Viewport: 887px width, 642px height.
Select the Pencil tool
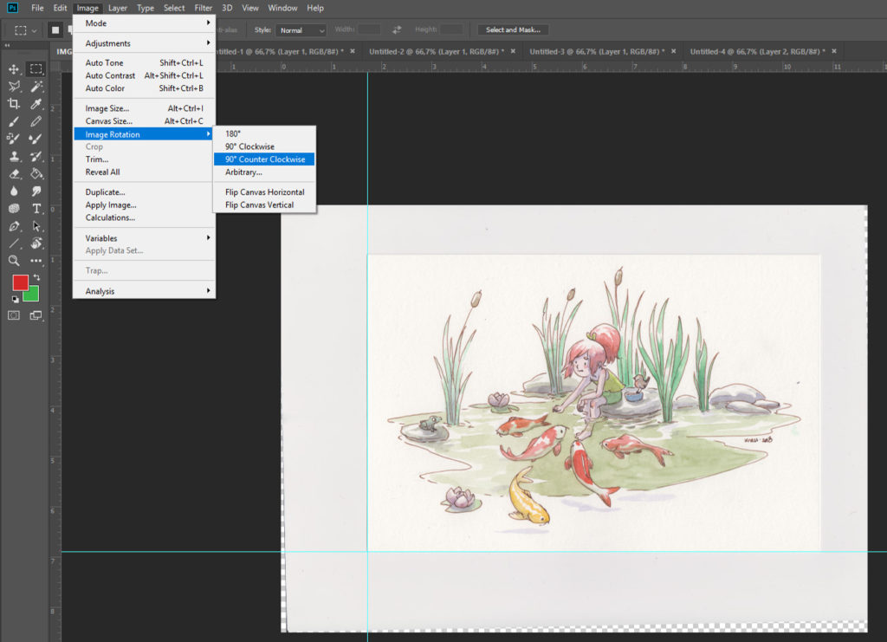(x=36, y=121)
